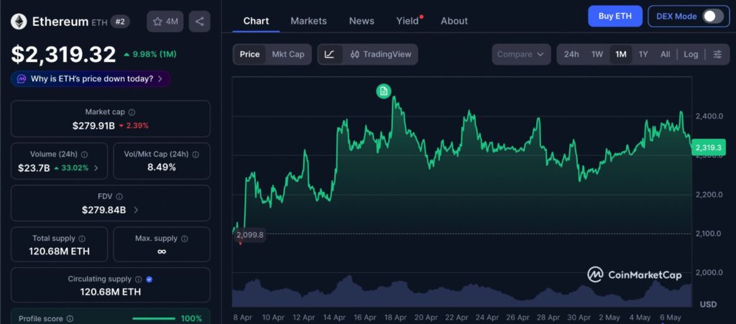Expand Volume (24h) details chevron
Screen dimensions: 736x324
[96, 168]
